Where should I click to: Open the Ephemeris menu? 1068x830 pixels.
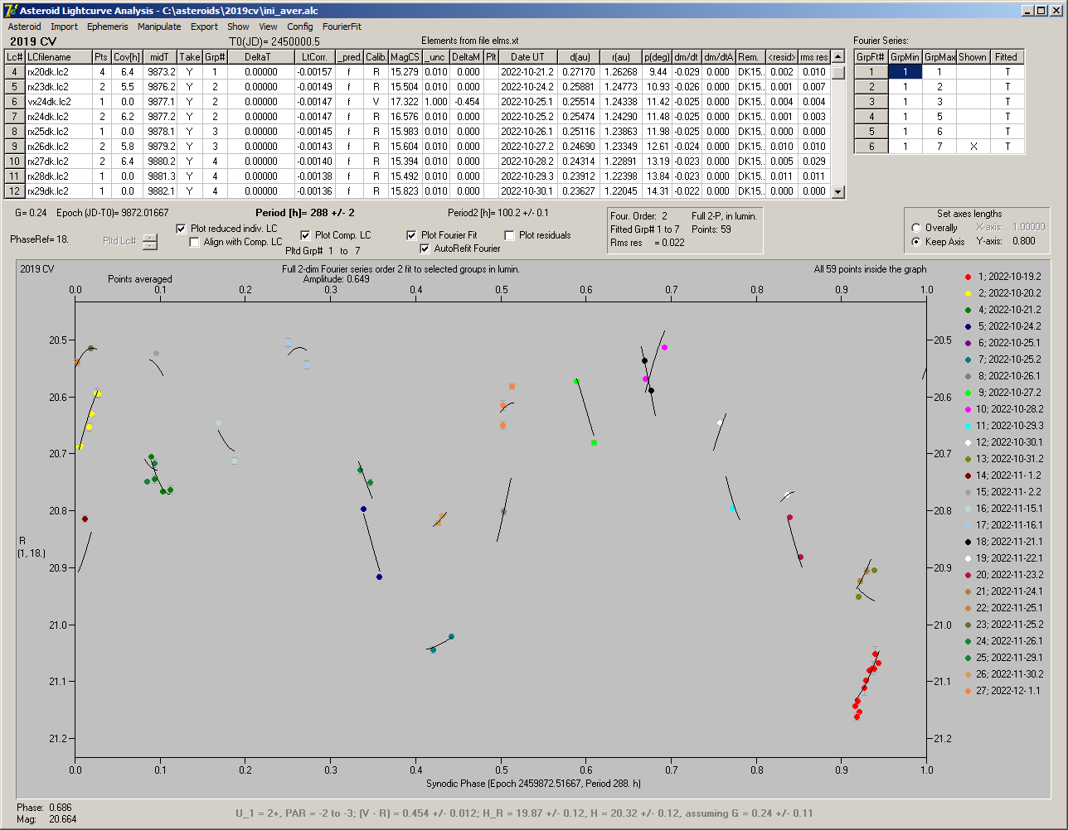(x=107, y=27)
